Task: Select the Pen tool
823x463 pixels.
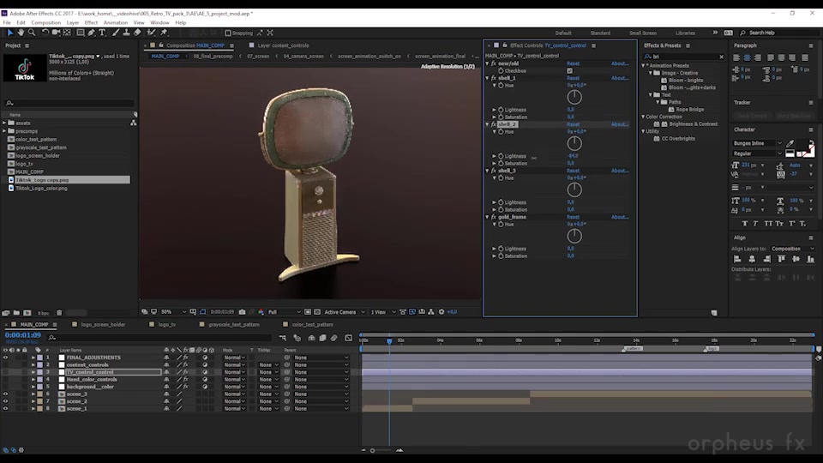Action: pos(92,33)
